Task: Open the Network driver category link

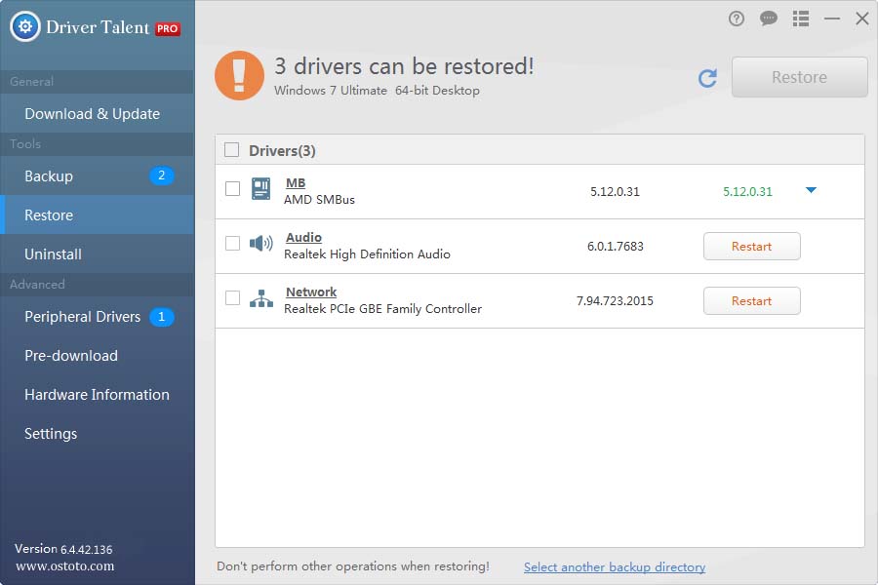Action: coord(311,292)
